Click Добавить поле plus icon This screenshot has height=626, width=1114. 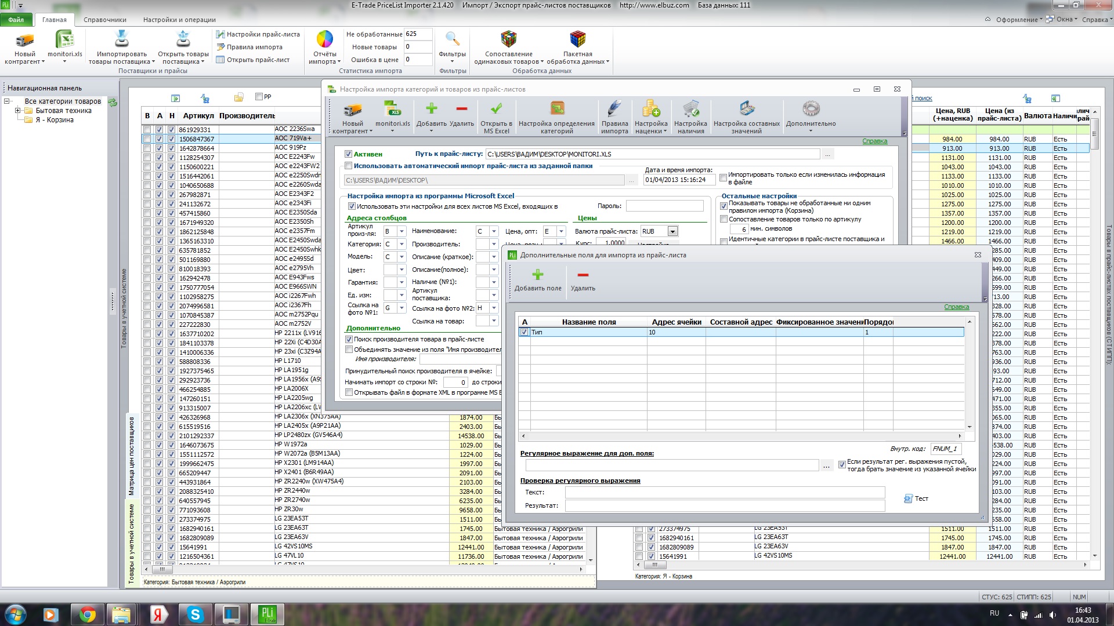tap(538, 275)
